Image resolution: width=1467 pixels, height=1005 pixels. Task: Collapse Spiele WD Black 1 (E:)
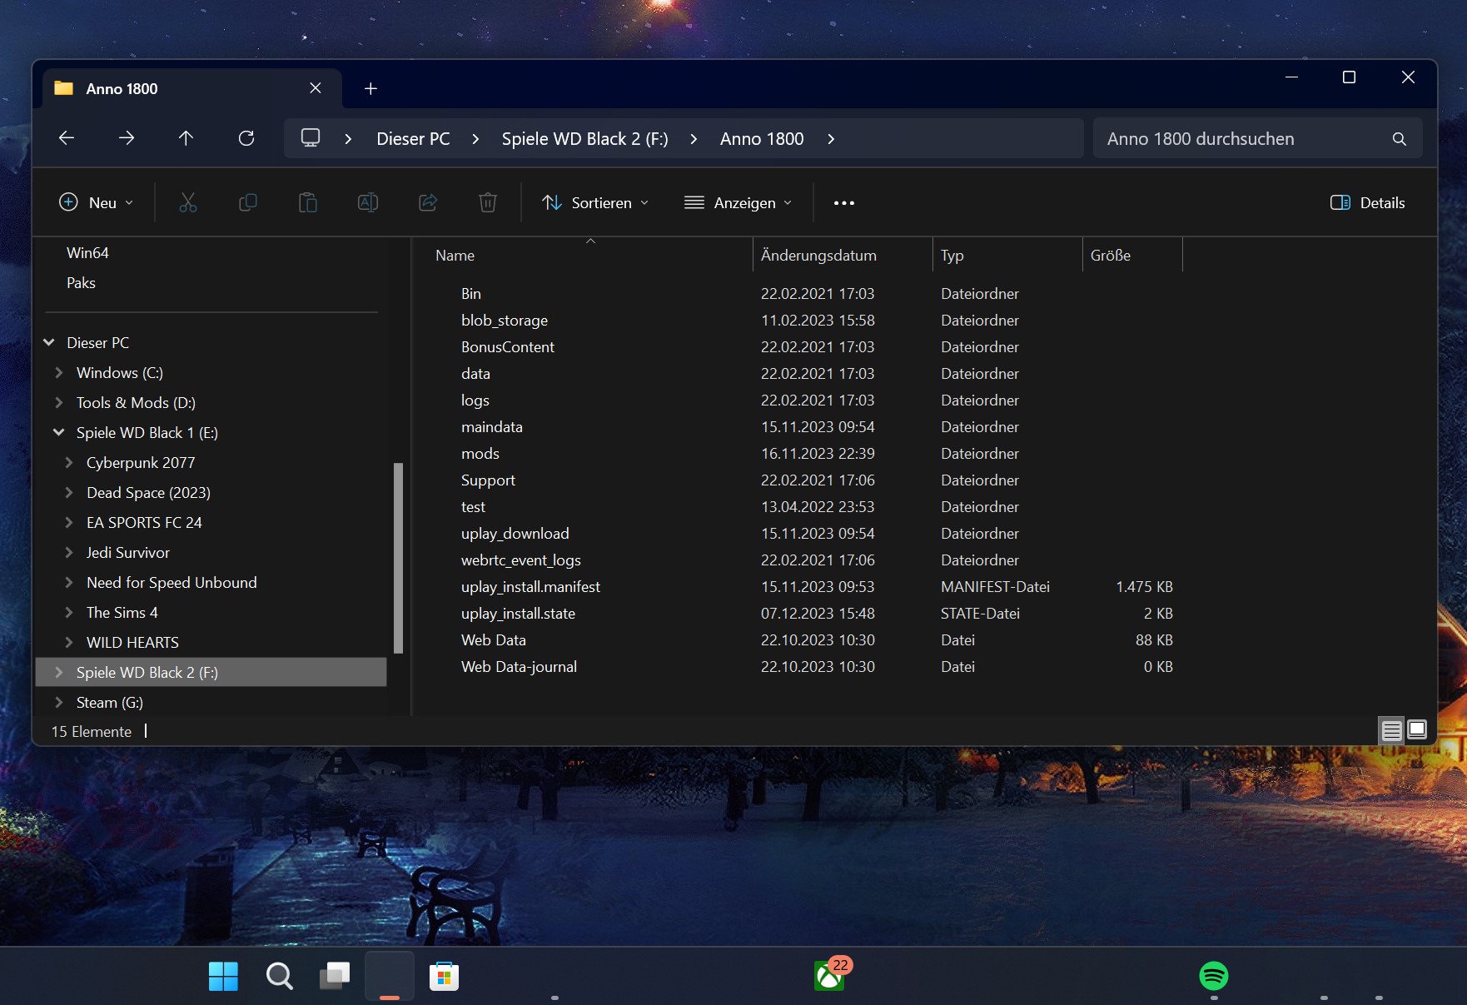(x=59, y=432)
